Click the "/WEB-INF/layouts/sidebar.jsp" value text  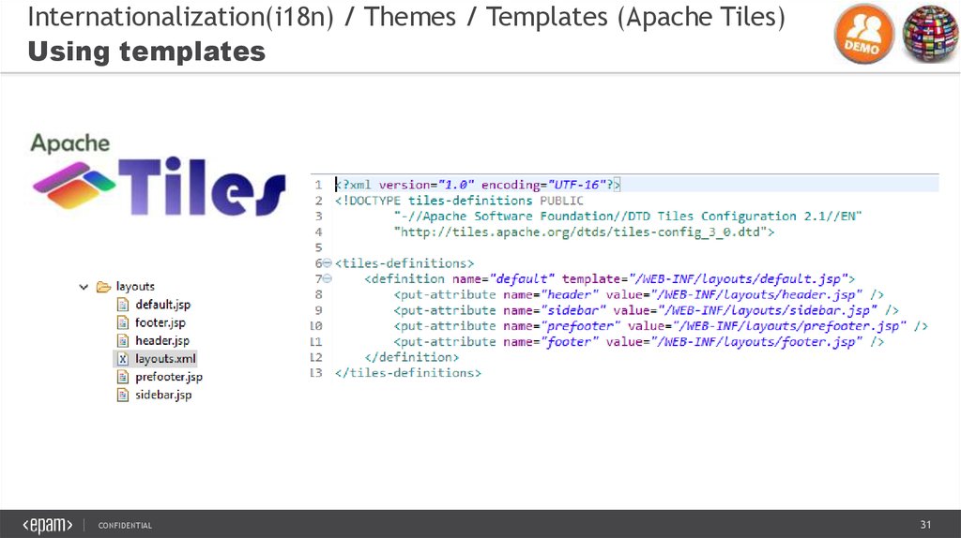click(x=770, y=310)
